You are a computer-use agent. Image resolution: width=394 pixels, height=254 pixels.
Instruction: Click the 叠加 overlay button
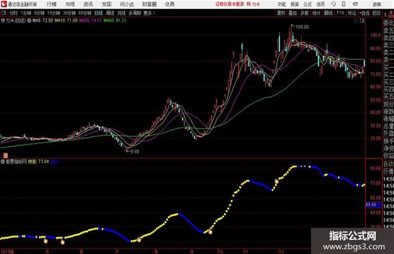coord(293,13)
